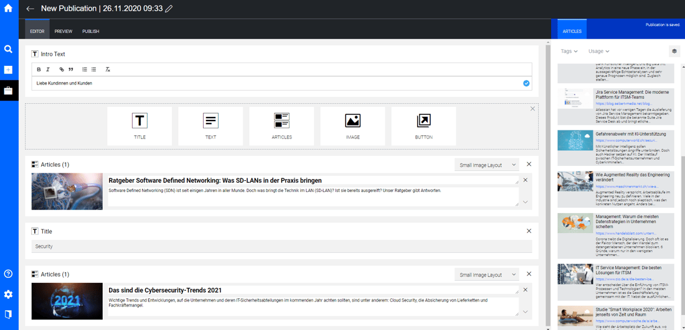Edit publication name with pencil icon
Viewport: 685px width, 330px height.
169,9
